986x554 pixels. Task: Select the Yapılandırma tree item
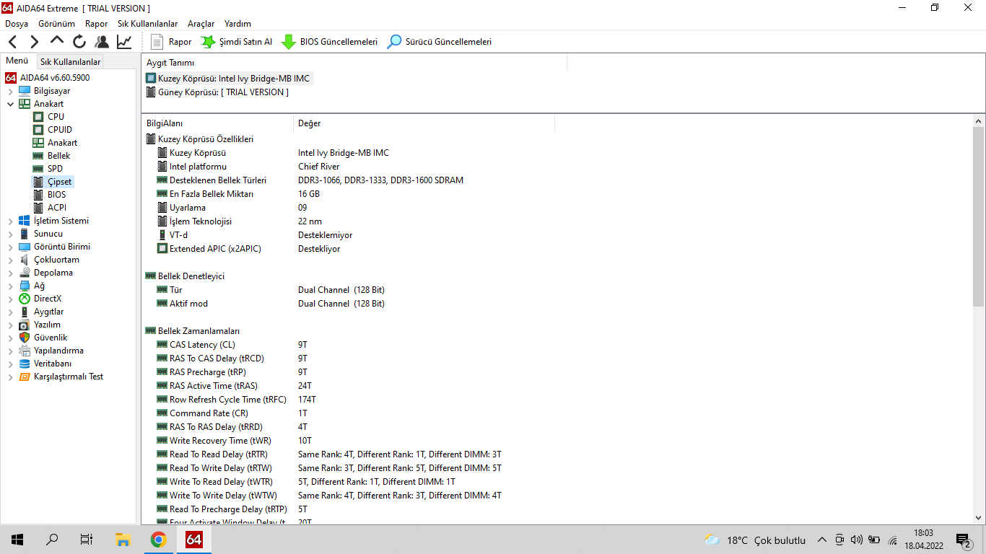(x=58, y=351)
